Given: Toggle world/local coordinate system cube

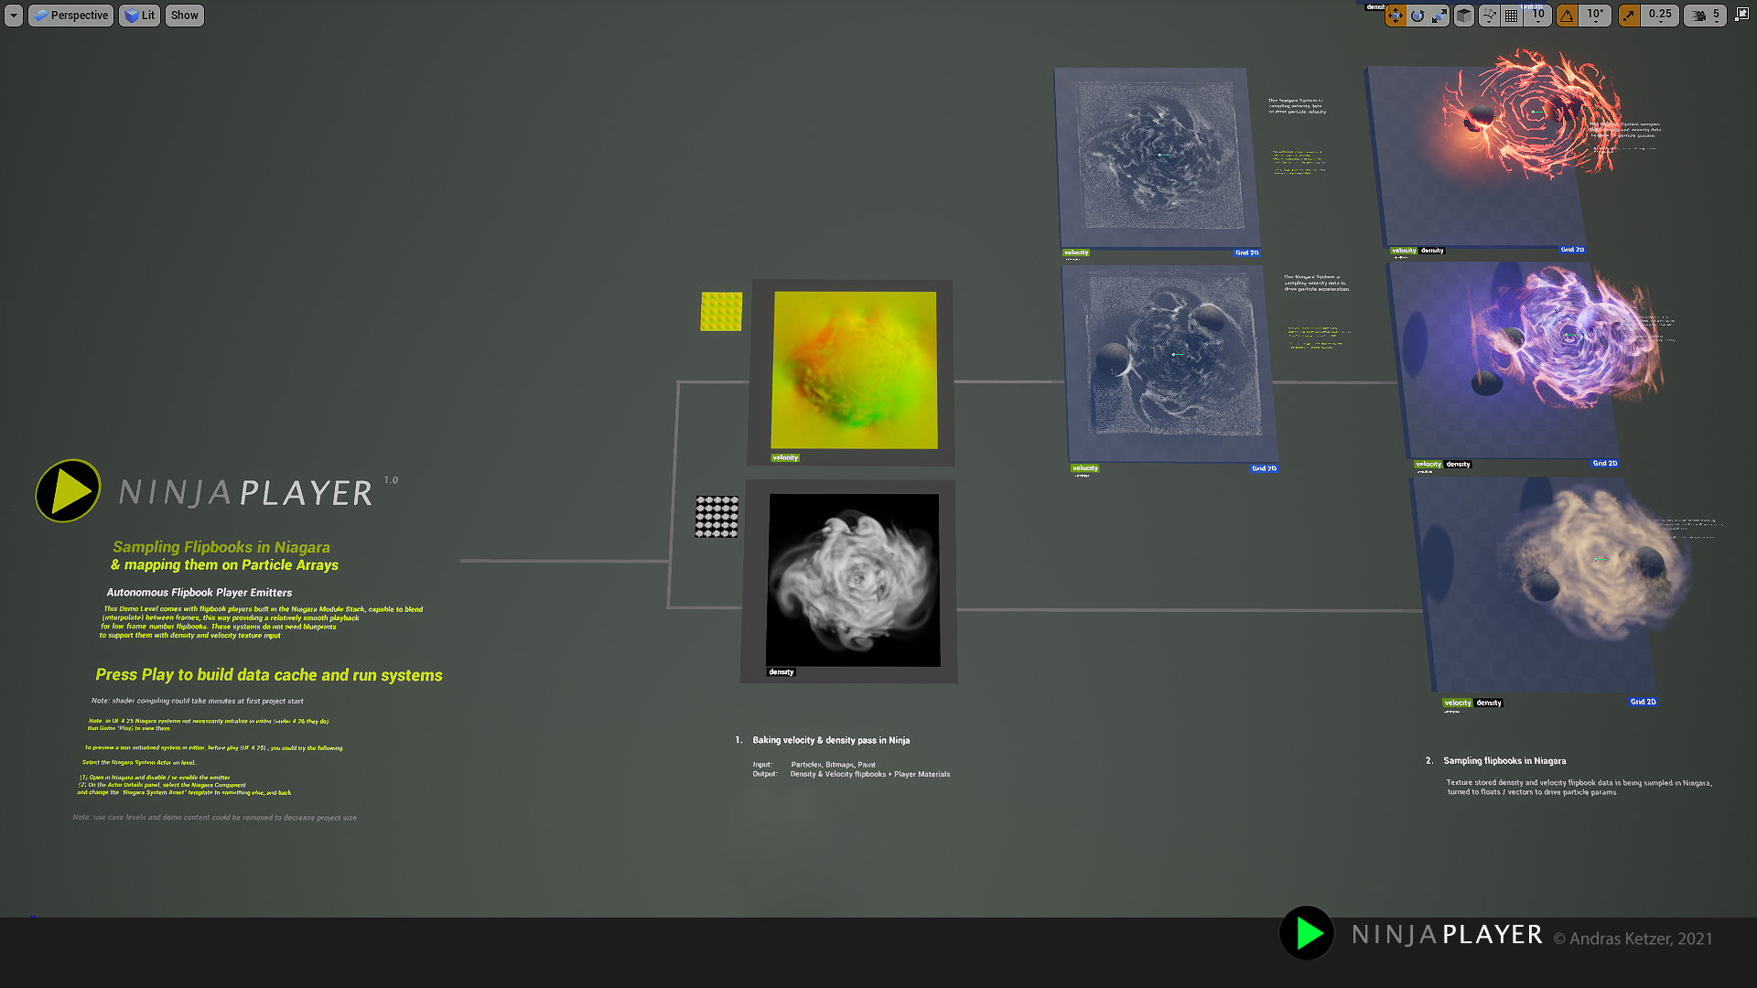Looking at the screenshot, I should [x=1464, y=16].
